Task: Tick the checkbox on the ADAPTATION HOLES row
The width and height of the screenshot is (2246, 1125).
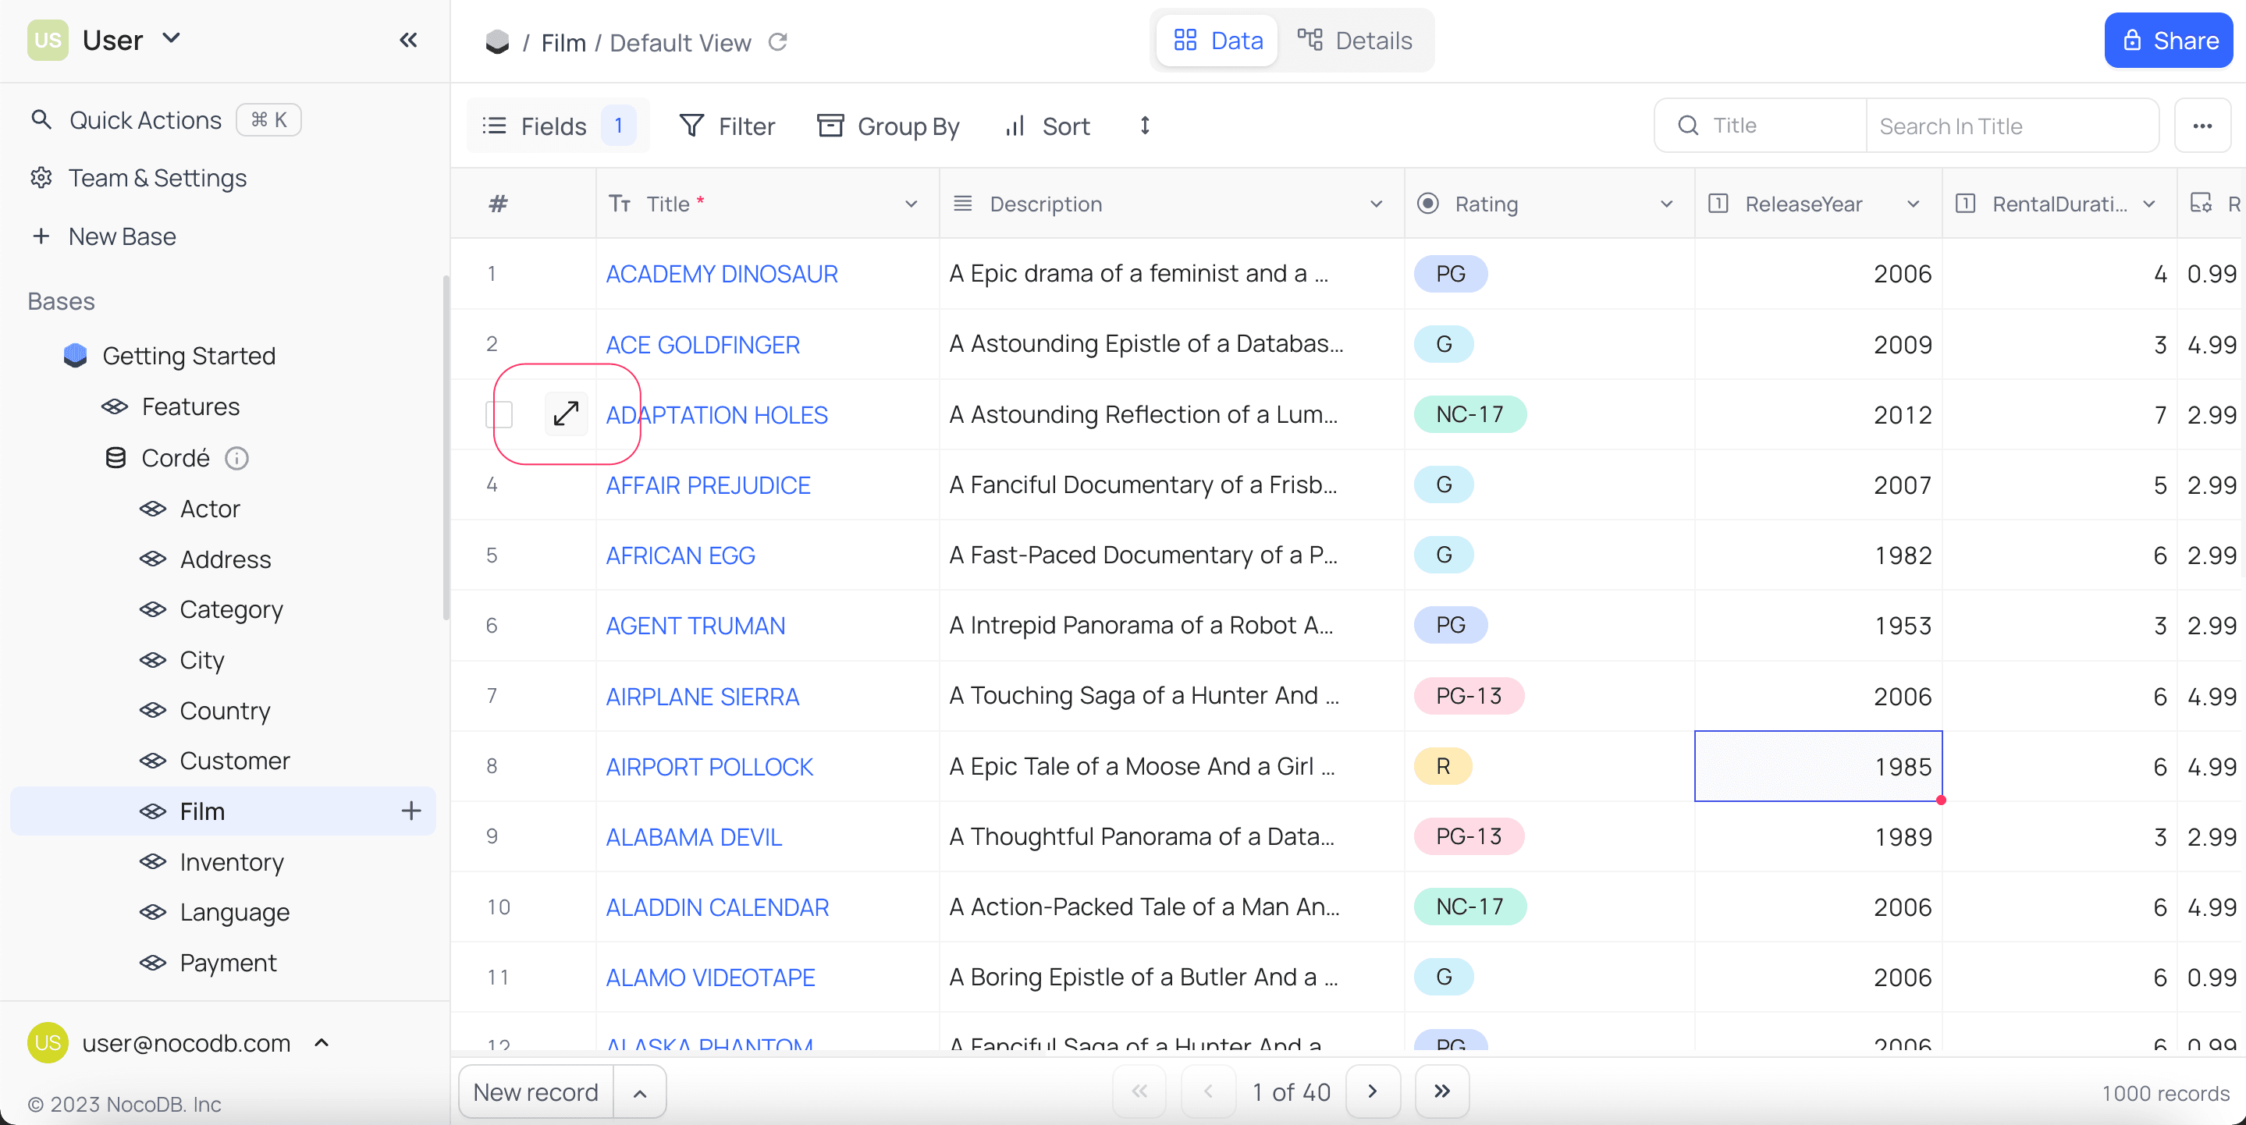Action: [499, 414]
